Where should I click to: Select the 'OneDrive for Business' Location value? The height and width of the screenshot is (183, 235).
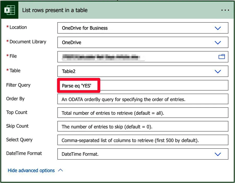pyautogui.click(x=85, y=28)
